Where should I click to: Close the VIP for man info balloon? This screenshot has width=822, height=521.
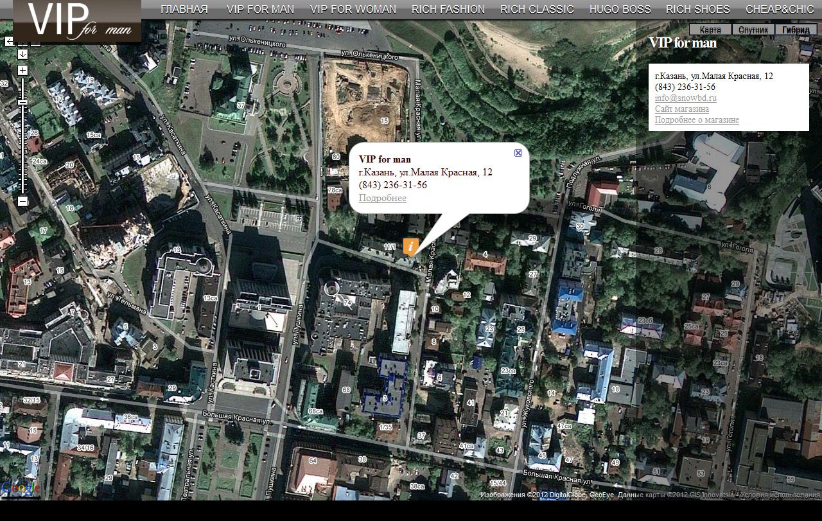(x=518, y=153)
